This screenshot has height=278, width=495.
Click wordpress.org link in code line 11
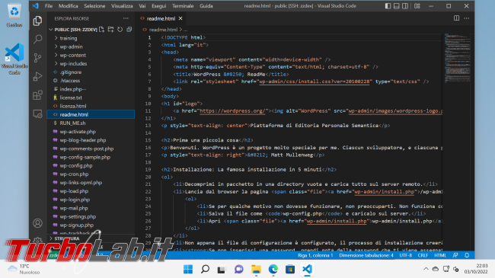(234, 111)
